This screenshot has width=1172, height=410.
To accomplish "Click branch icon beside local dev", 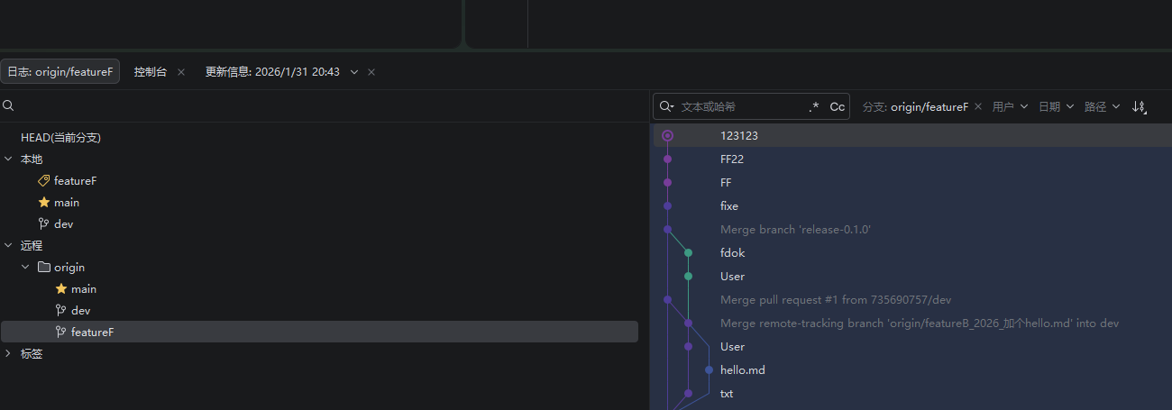I will pyautogui.click(x=43, y=224).
